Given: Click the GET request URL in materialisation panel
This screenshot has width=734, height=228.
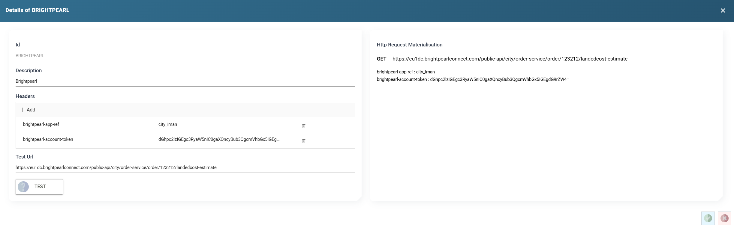Looking at the screenshot, I should click(x=510, y=59).
